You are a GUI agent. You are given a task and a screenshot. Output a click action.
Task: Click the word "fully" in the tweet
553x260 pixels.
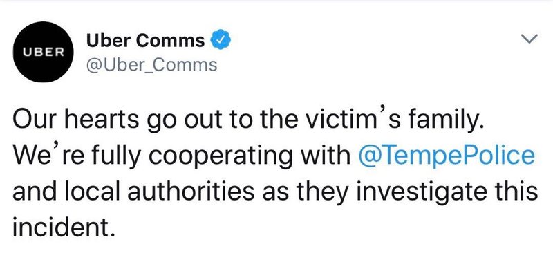108,158
